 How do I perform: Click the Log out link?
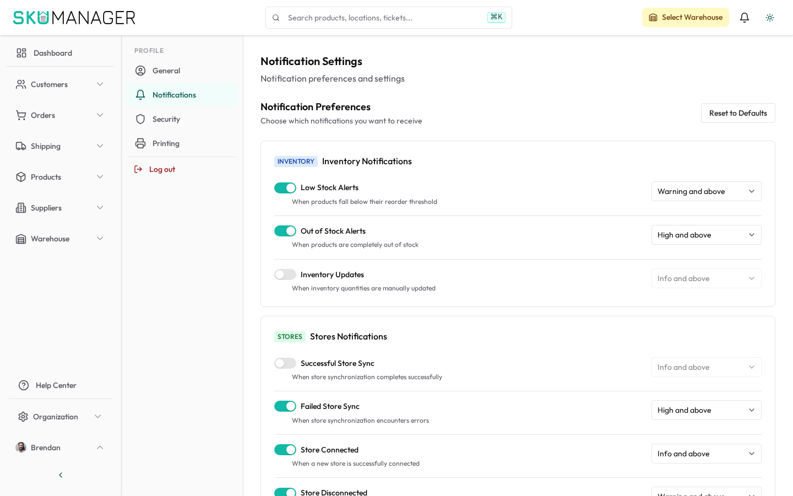click(162, 169)
